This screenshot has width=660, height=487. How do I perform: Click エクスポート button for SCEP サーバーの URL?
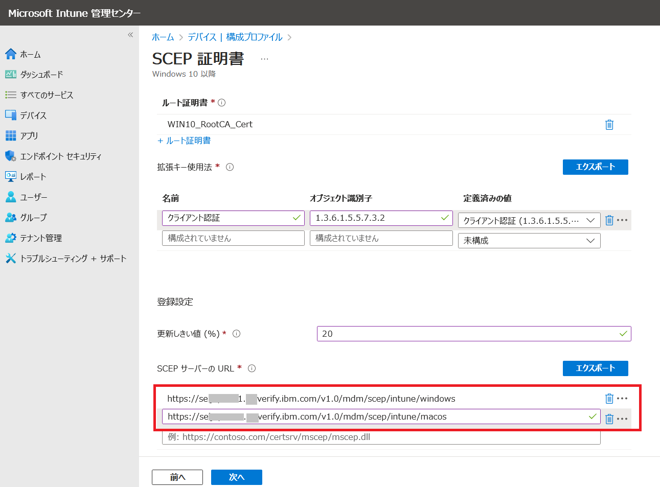point(596,368)
